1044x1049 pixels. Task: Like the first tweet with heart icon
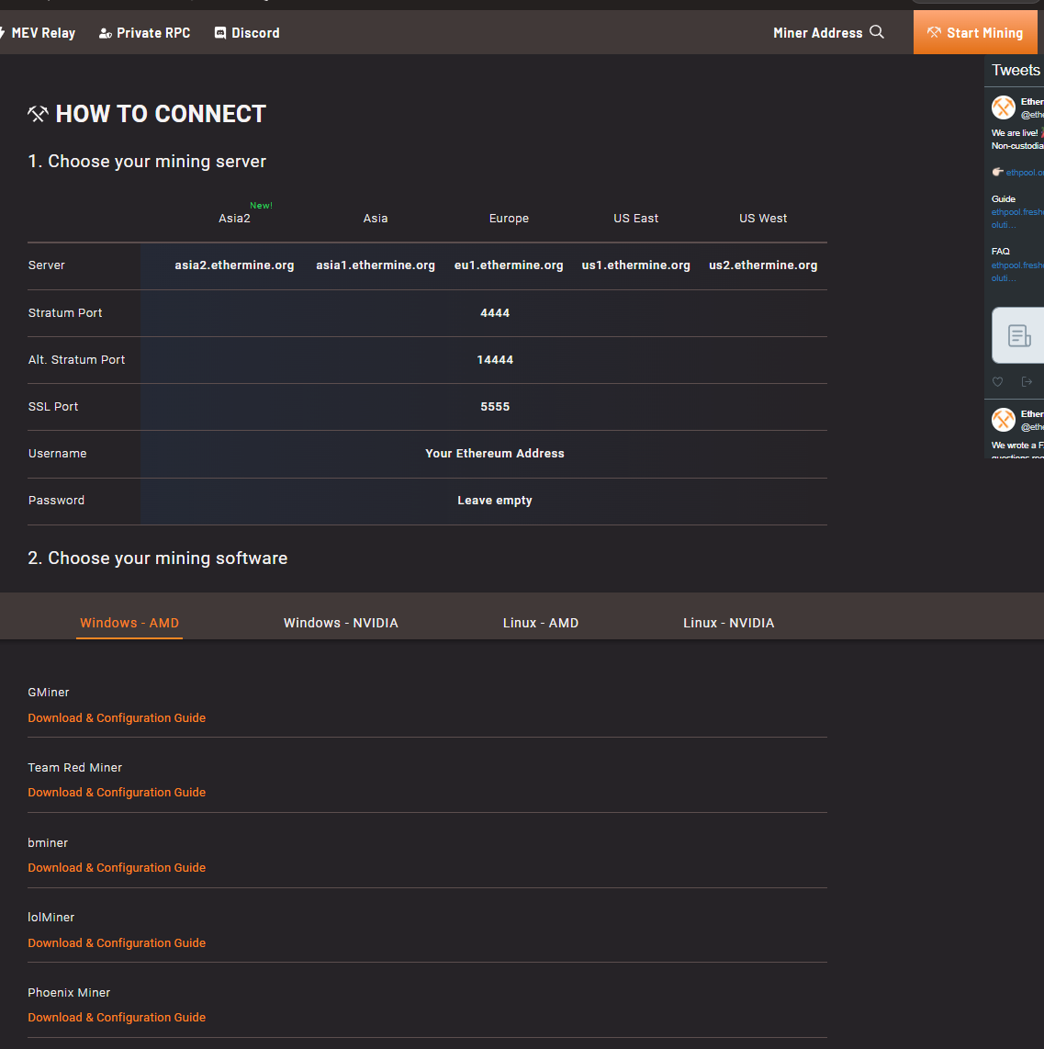997,382
